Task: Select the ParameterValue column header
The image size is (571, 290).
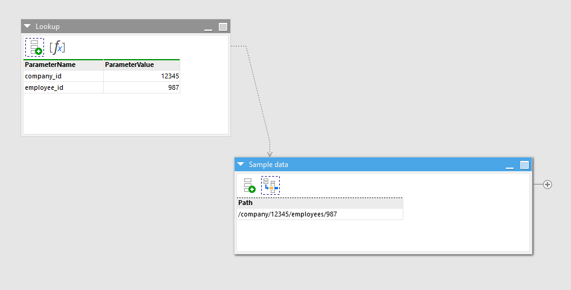Action: pos(141,65)
